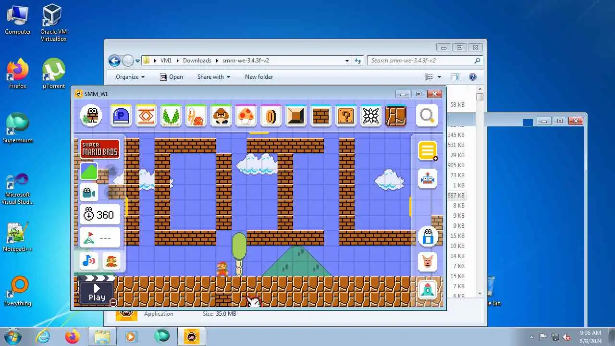615x346 pixels.
Task: Open the recent locations dropdown arrow
Action: [x=137, y=61]
